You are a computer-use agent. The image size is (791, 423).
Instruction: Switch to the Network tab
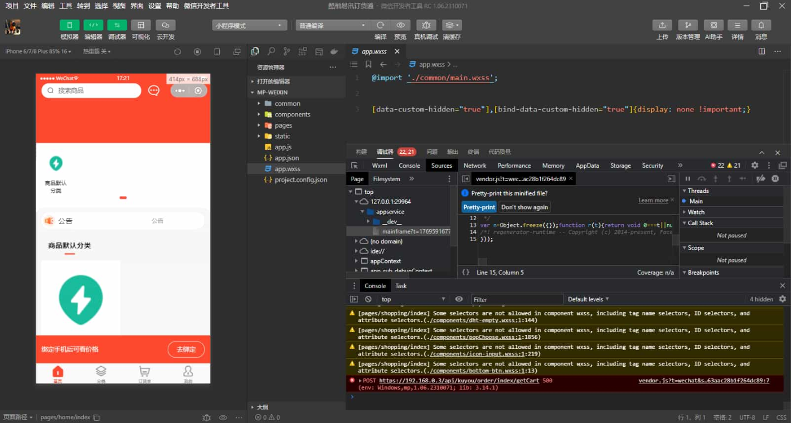click(475, 166)
